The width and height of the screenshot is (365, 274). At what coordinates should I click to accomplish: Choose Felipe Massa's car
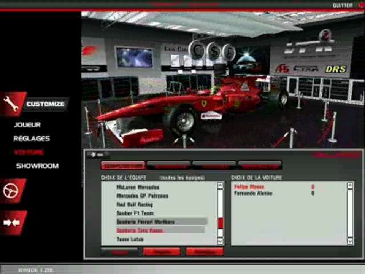click(x=249, y=187)
